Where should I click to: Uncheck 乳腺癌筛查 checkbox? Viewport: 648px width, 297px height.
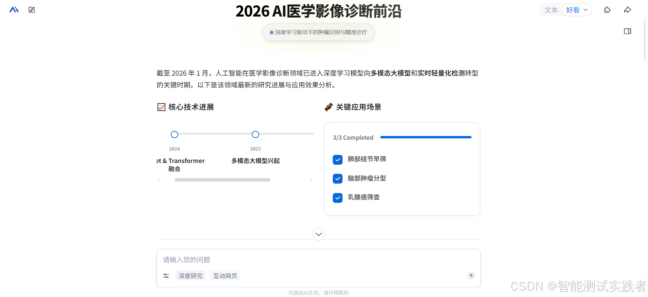pos(337,198)
